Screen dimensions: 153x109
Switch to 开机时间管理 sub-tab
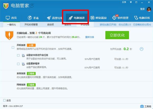click(x=31, y=24)
